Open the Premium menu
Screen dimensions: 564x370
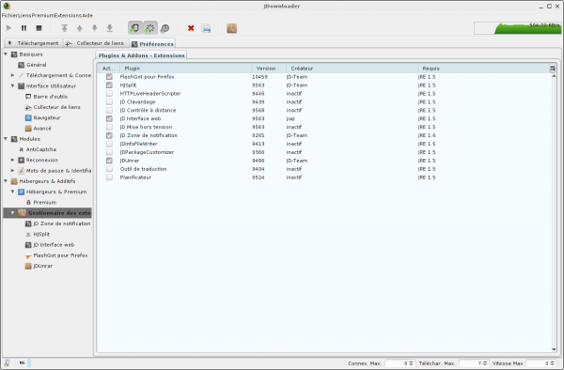click(43, 15)
